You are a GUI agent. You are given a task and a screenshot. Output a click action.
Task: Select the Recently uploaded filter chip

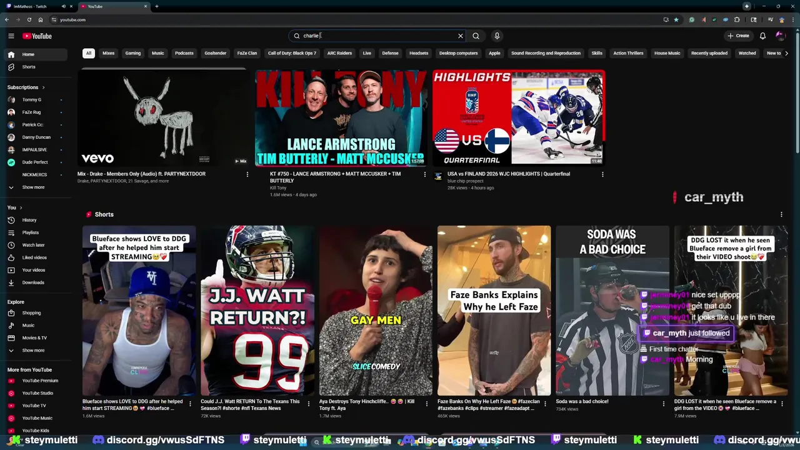click(x=709, y=53)
